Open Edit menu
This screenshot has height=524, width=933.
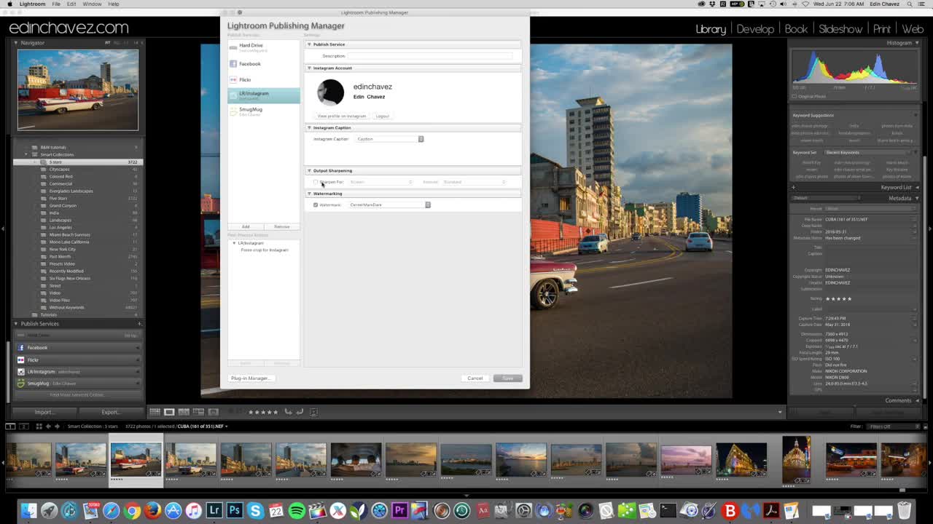(71, 4)
